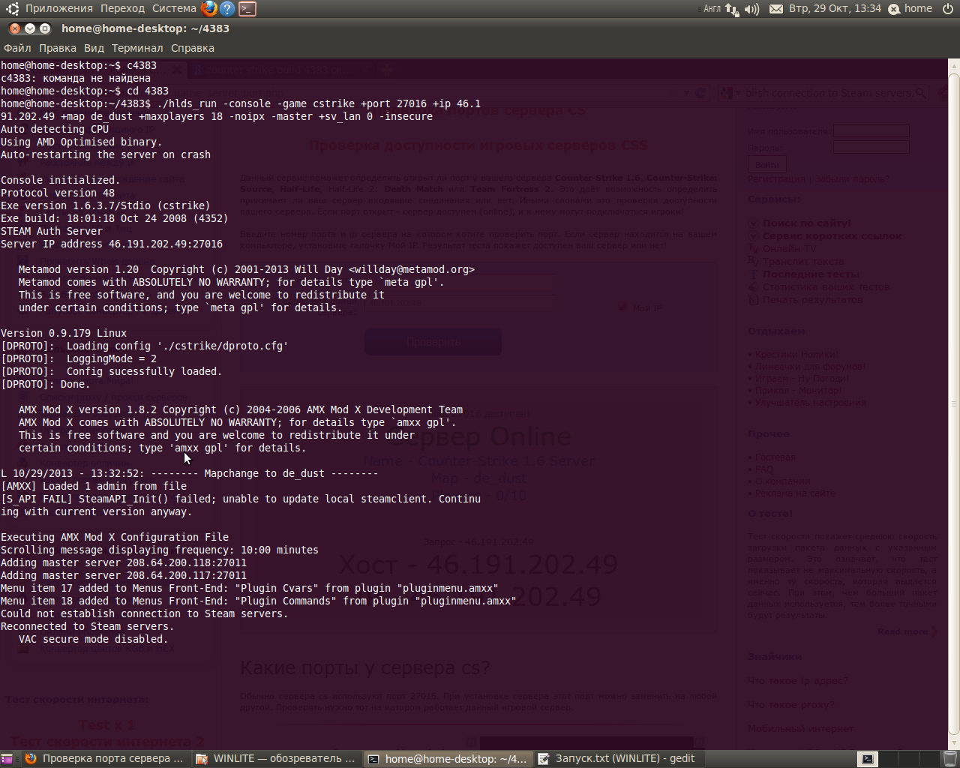Open the 'Англ' keyboard layout indicator
Viewport: 960px width, 768px height.
[x=712, y=9]
